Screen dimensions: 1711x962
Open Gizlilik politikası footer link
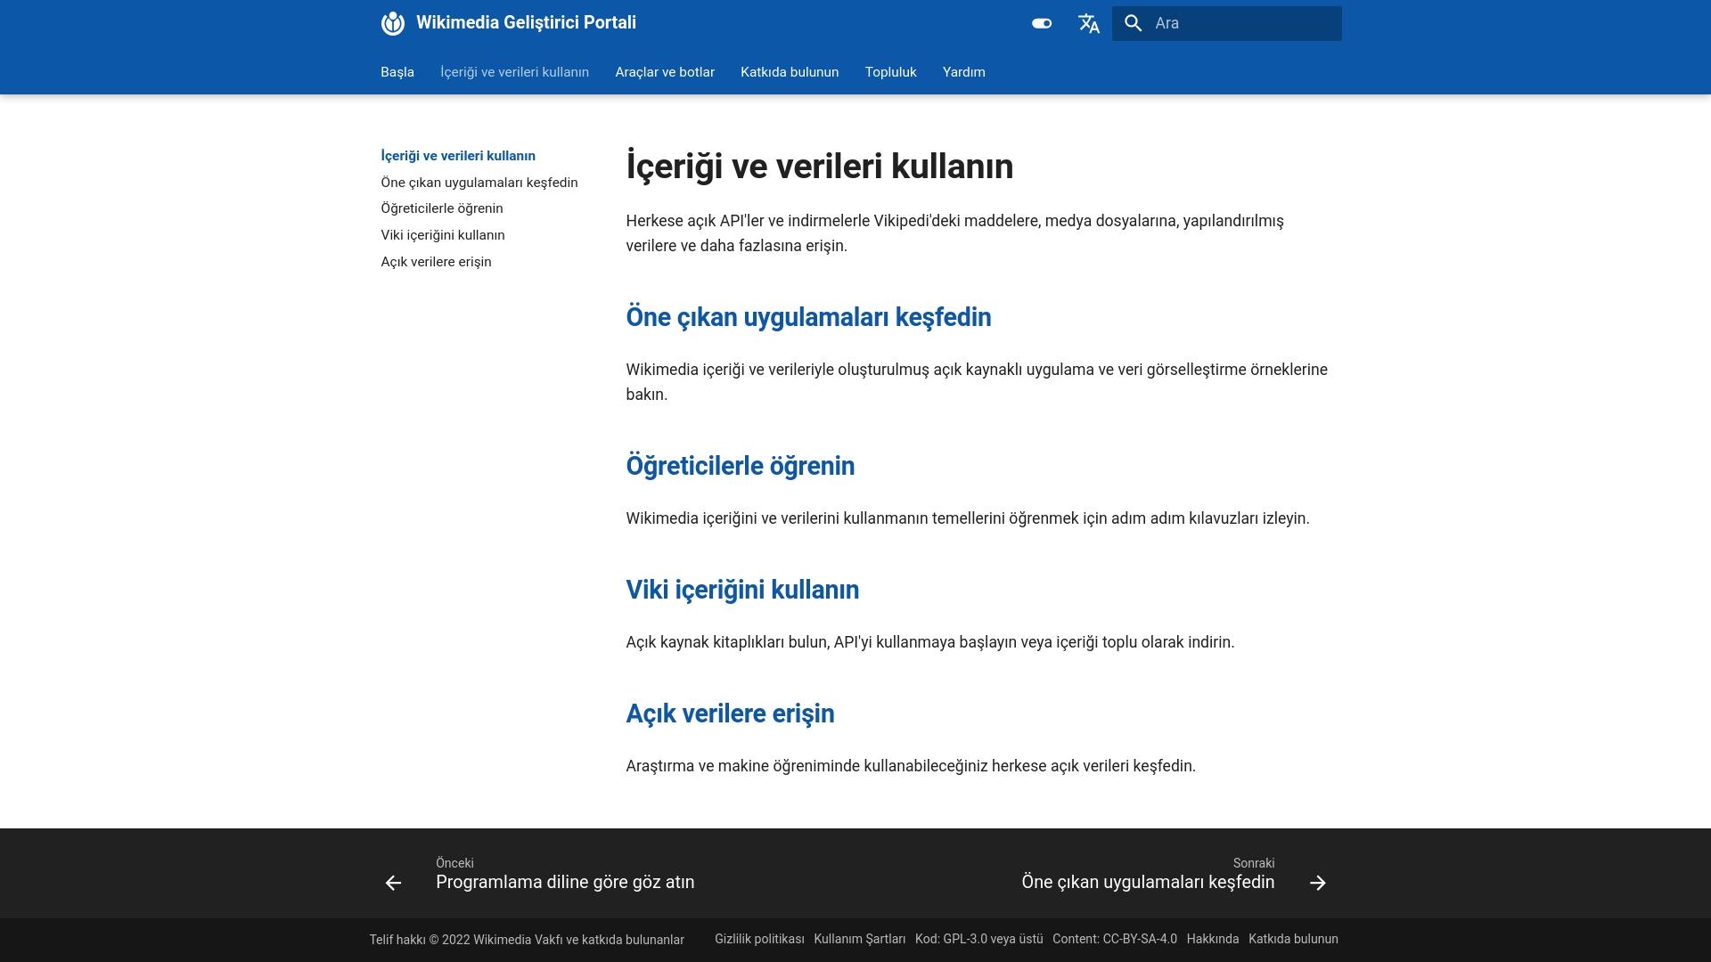[759, 939]
